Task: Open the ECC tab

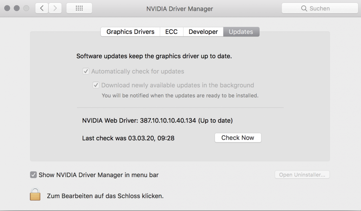Action: (171, 32)
